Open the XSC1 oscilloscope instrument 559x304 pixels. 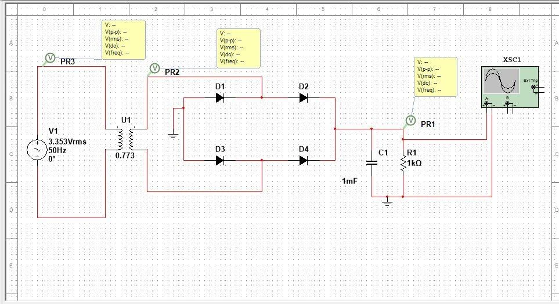click(510, 87)
